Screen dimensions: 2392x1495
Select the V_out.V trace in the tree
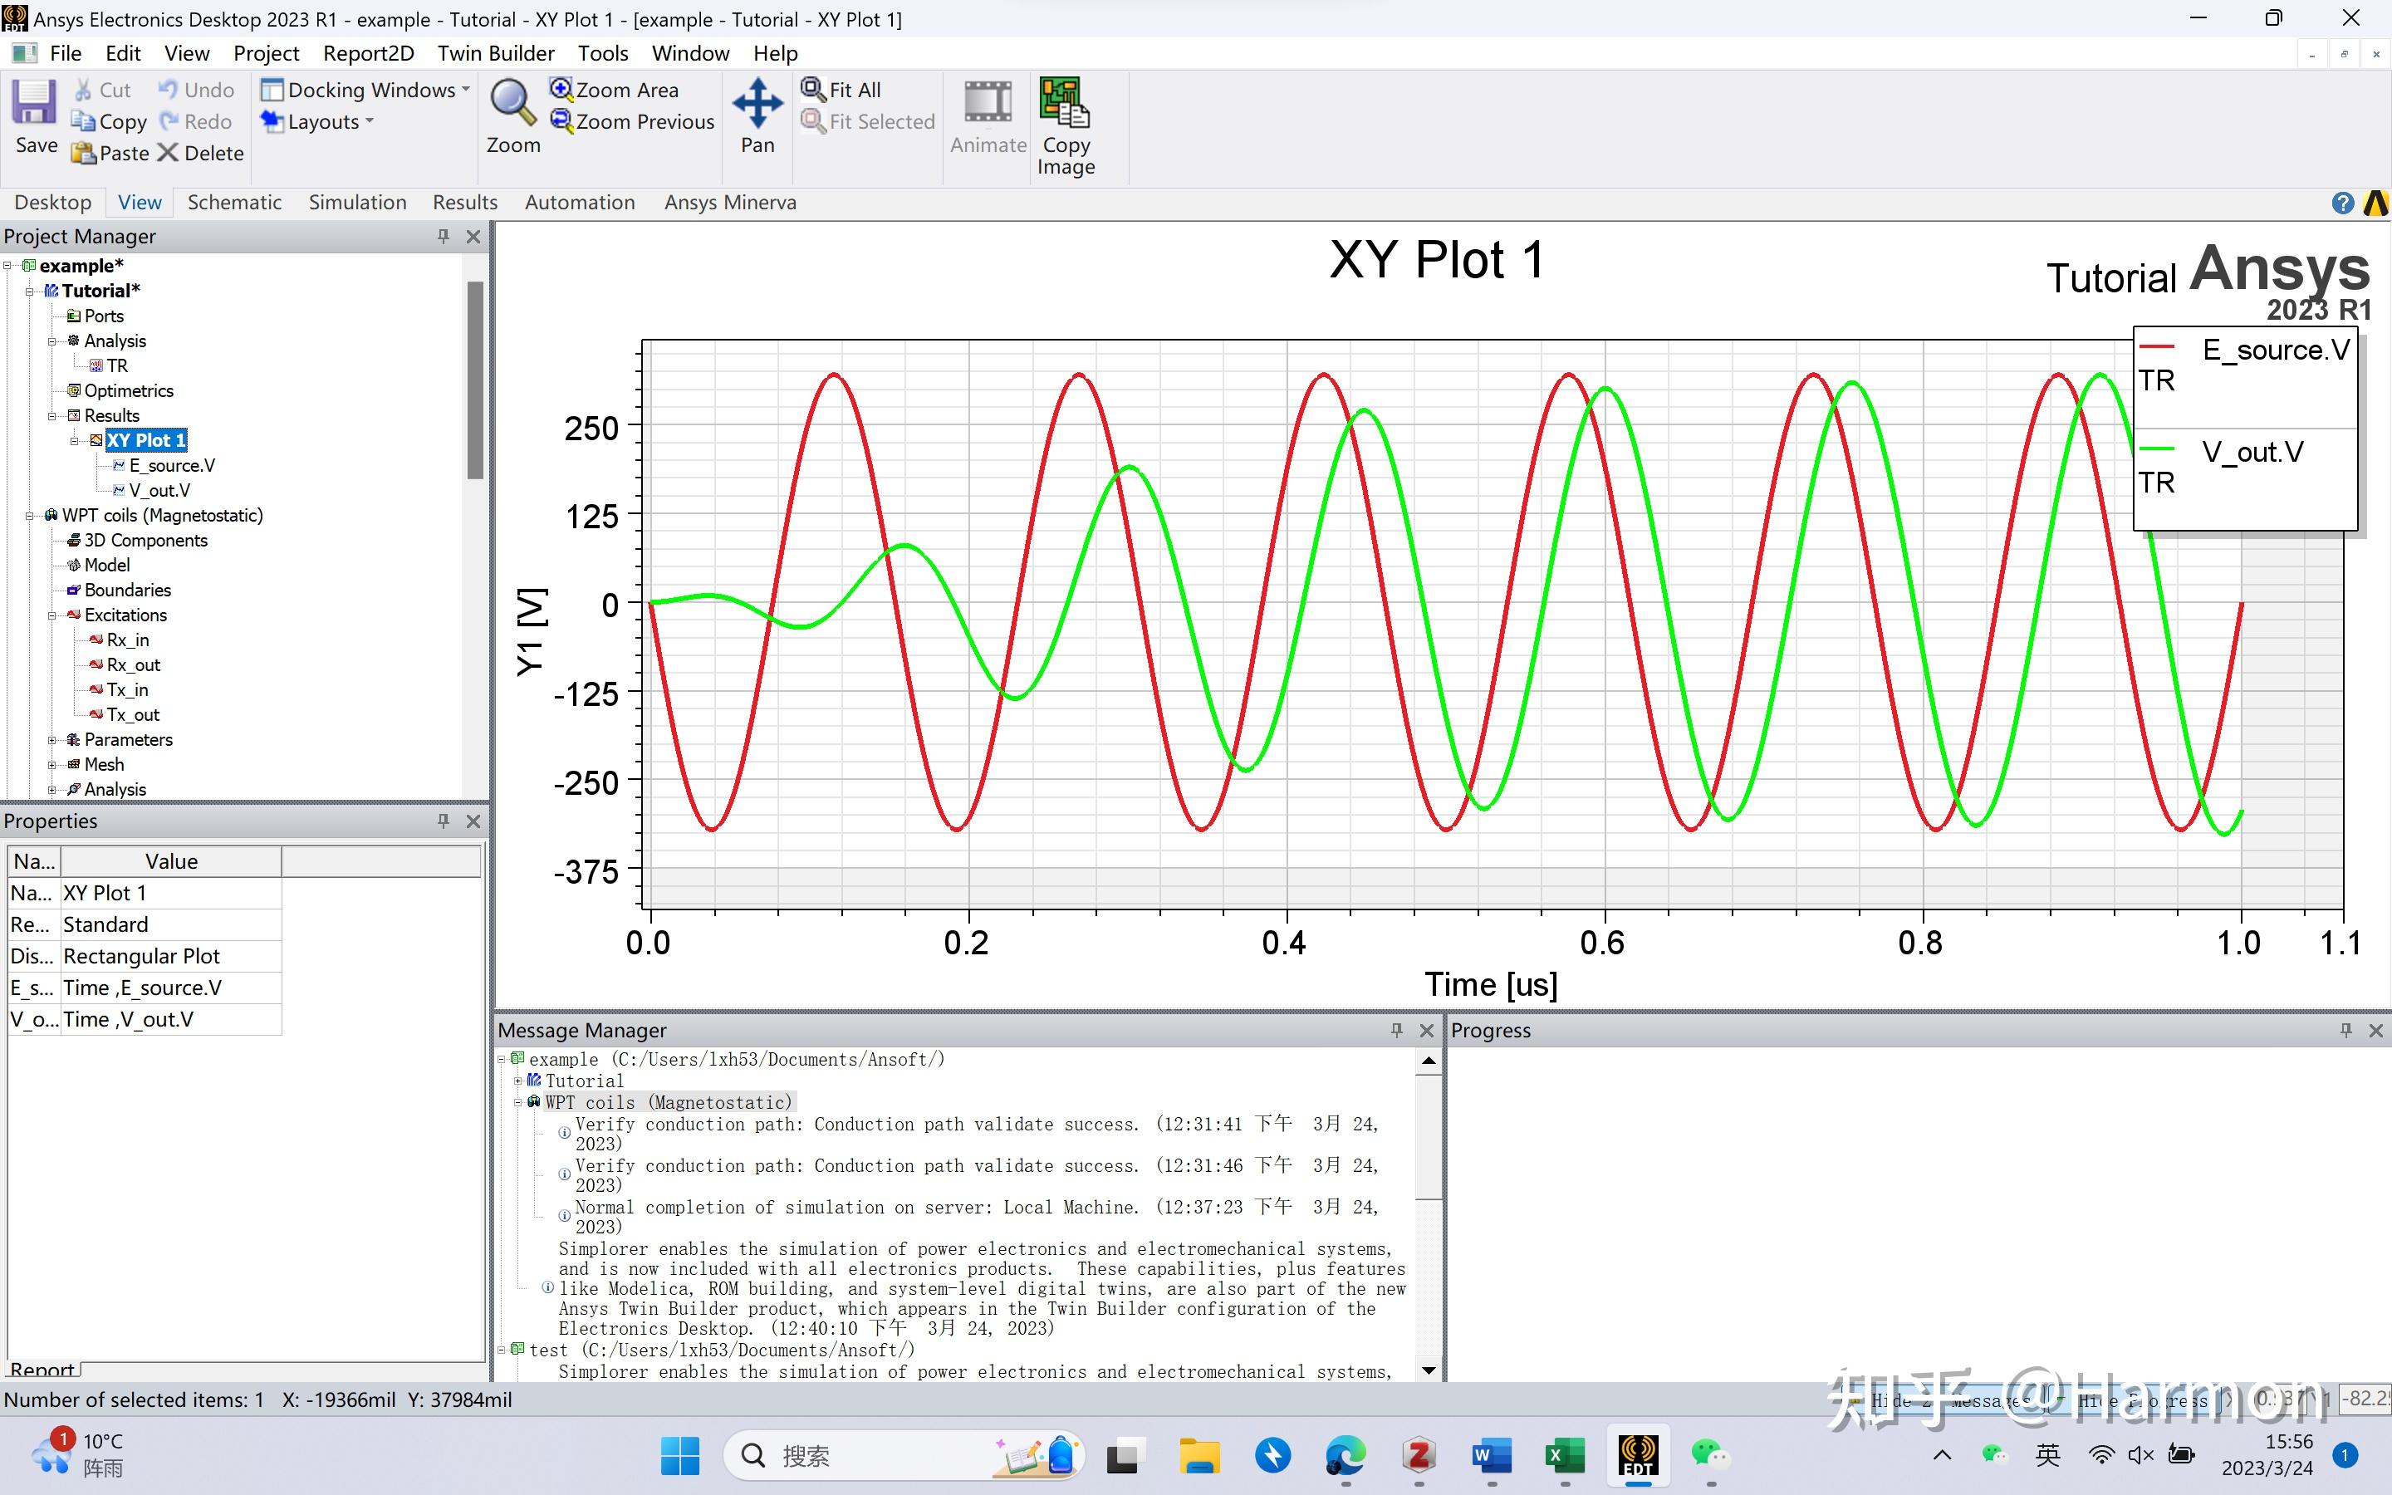click(x=159, y=490)
